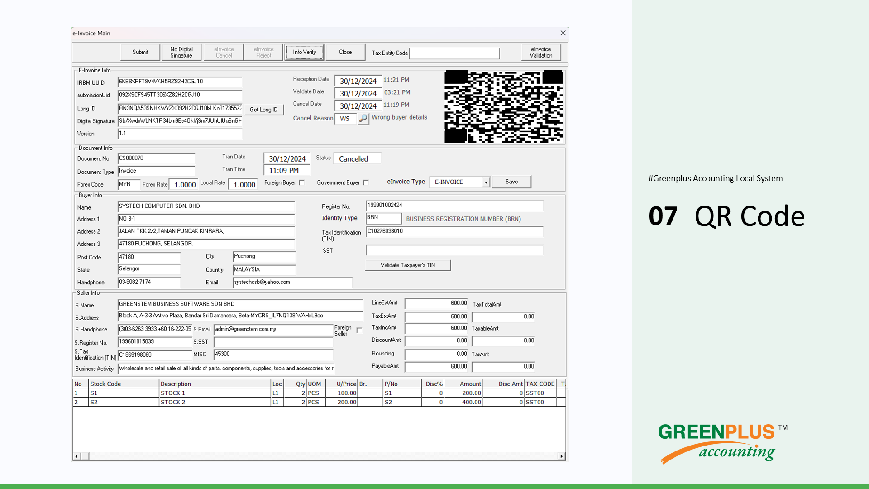The width and height of the screenshot is (869, 489).
Task: Click the Amount column header
Action: click(463, 384)
